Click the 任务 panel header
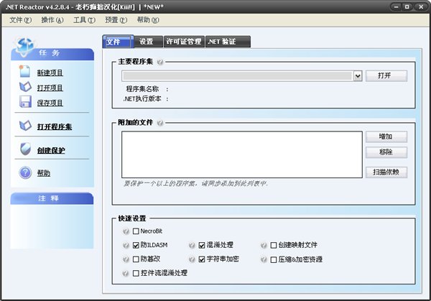Viewport: 431px width, 301px height. pos(52,54)
